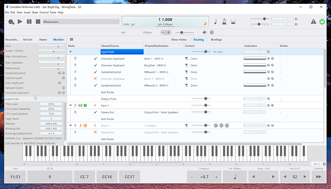This screenshot has height=189, width=331.
Task: Open the Insert menu
Action: tap(27, 12)
